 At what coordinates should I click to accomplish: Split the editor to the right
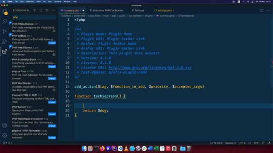point(262,10)
